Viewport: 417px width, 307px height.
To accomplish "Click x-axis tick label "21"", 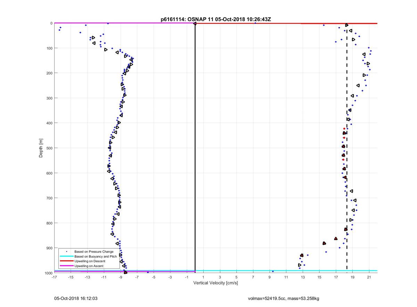I will tap(369, 277).
